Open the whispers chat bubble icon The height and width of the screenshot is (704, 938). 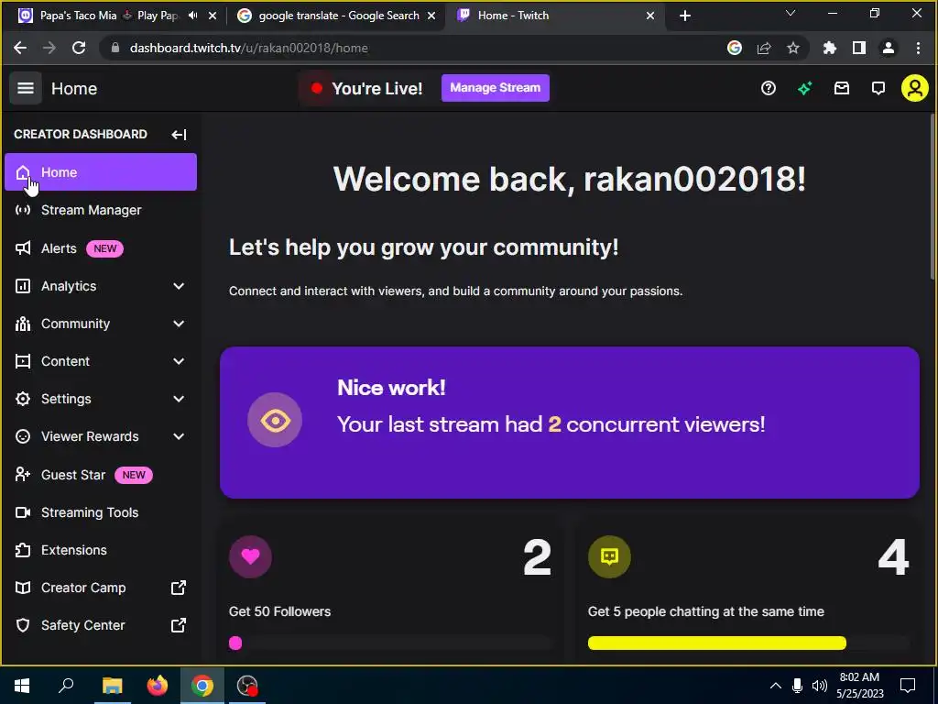click(878, 89)
